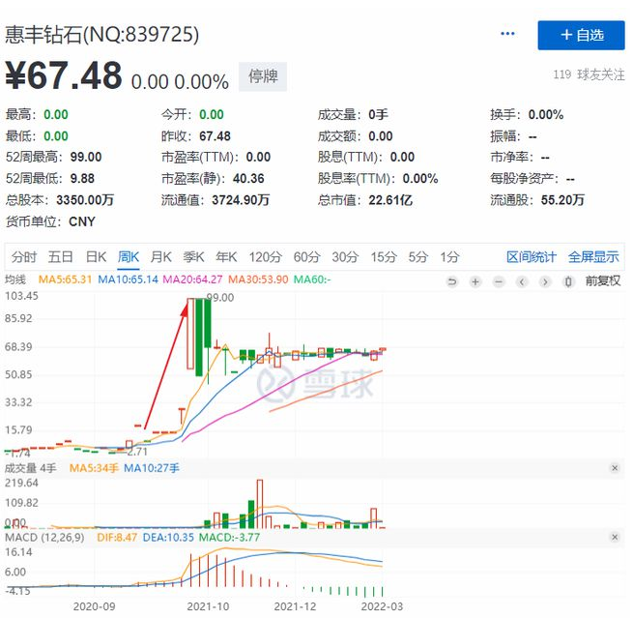Click the DEA:10.35 indicator value

point(168,537)
